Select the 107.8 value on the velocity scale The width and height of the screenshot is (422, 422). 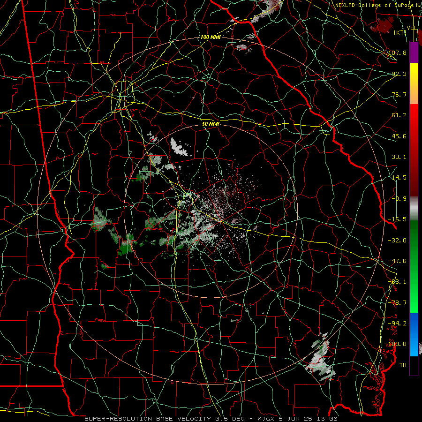[398, 53]
